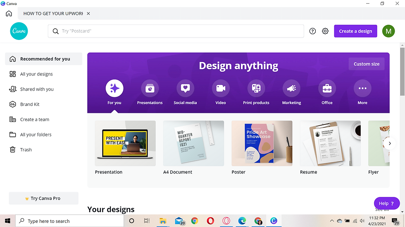Viewport: 405px width, 227px height.
Task: Open the Windows Start menu
Action: tap(7, 221)
